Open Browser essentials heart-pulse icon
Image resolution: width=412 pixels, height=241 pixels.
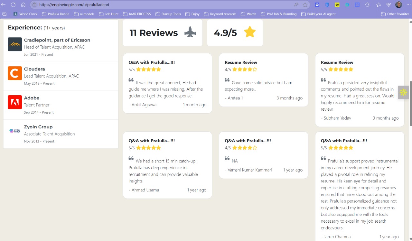(389, 5)
